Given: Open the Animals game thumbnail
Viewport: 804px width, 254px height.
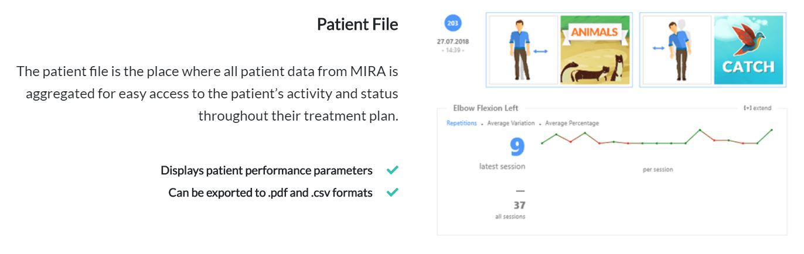Looking at the screenshot, I should click(x=595, y=49).
